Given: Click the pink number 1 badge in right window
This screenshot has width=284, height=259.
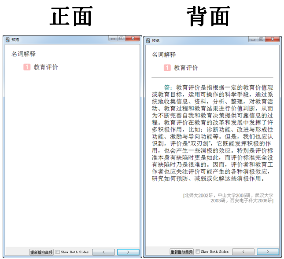Looking at the screenshot, I should coord(167,68).
